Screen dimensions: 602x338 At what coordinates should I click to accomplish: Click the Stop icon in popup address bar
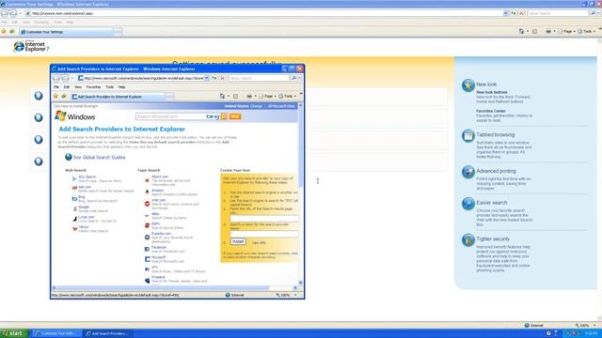[x=222, y=78]
